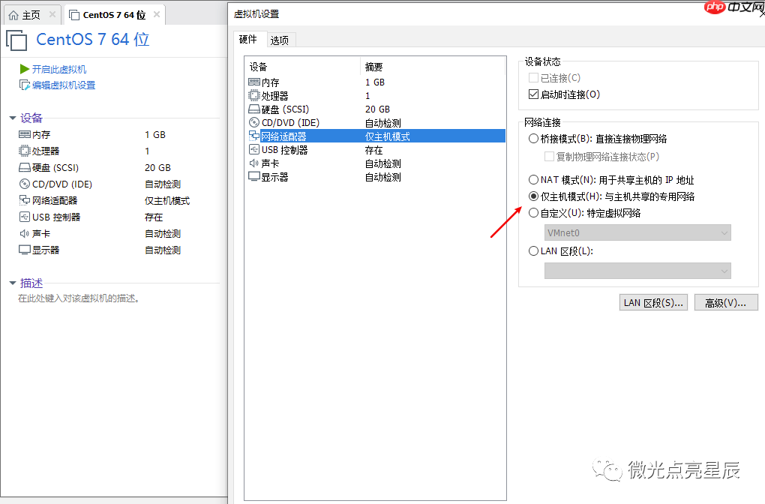Click 仅主机模式 value in the main window
This screenshot has width=765, height=504.
pos(167,200)
